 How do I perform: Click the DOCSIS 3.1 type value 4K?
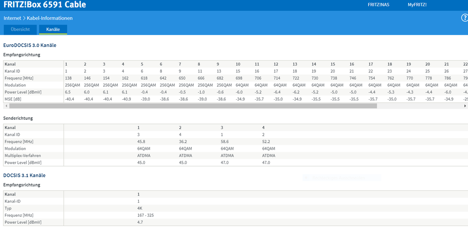point(140,208)
